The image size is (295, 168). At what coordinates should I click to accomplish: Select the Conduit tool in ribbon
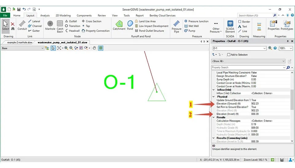pos(22,25)
